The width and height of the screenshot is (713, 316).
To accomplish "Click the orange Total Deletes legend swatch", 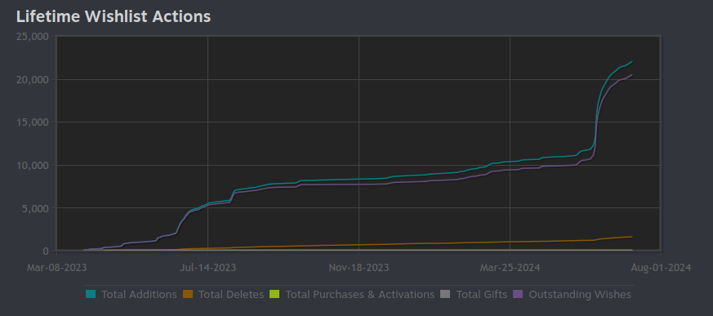I will click(187, 294).
